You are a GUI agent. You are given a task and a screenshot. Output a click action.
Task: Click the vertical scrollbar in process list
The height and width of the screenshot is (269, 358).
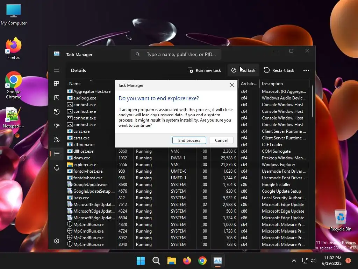point(312,102)
